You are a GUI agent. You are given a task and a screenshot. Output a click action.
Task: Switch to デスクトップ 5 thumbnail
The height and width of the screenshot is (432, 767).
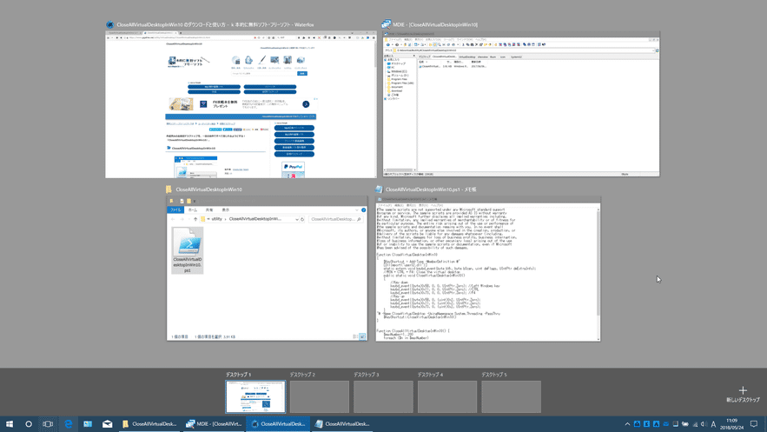511,396
